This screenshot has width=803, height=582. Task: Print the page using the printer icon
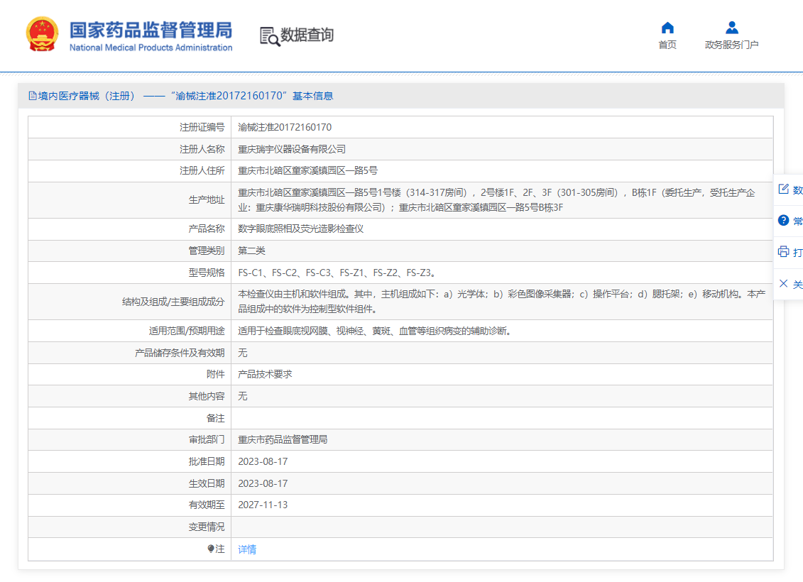click(x=784, y=252)
